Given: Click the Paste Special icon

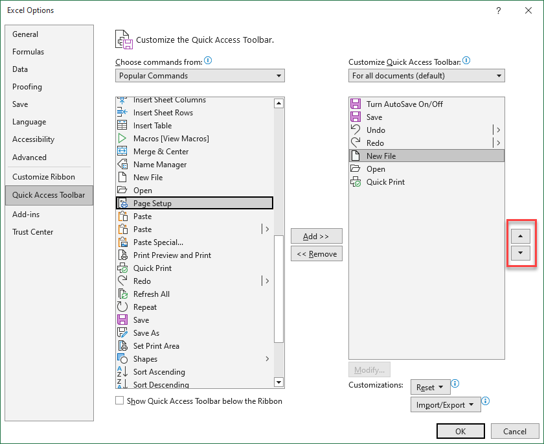Looking at the screenshot, I should coord(122,242).
